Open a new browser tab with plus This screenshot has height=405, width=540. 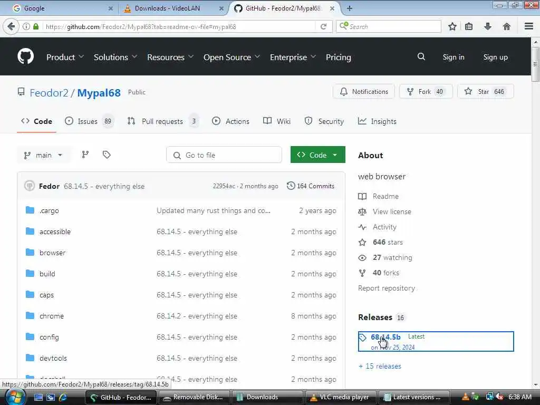click(x=349, y=8)
